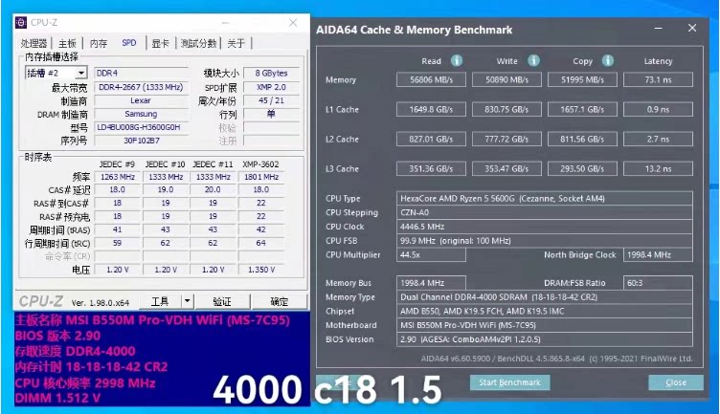Click Memory Write value 50890 MB/s
The width and height of the screenshot is (720, 414).
506,79
